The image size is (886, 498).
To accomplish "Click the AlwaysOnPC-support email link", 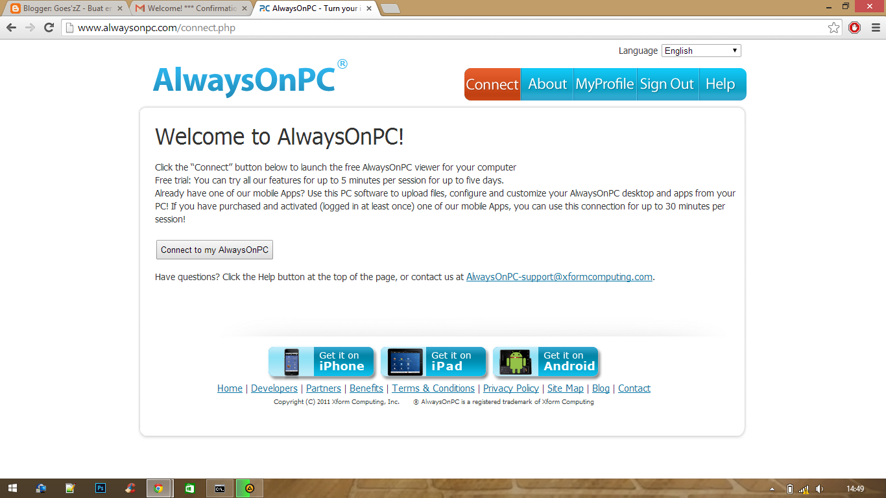I will 559,277.
